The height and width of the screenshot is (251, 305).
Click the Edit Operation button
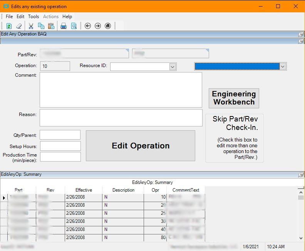(141, 146)
